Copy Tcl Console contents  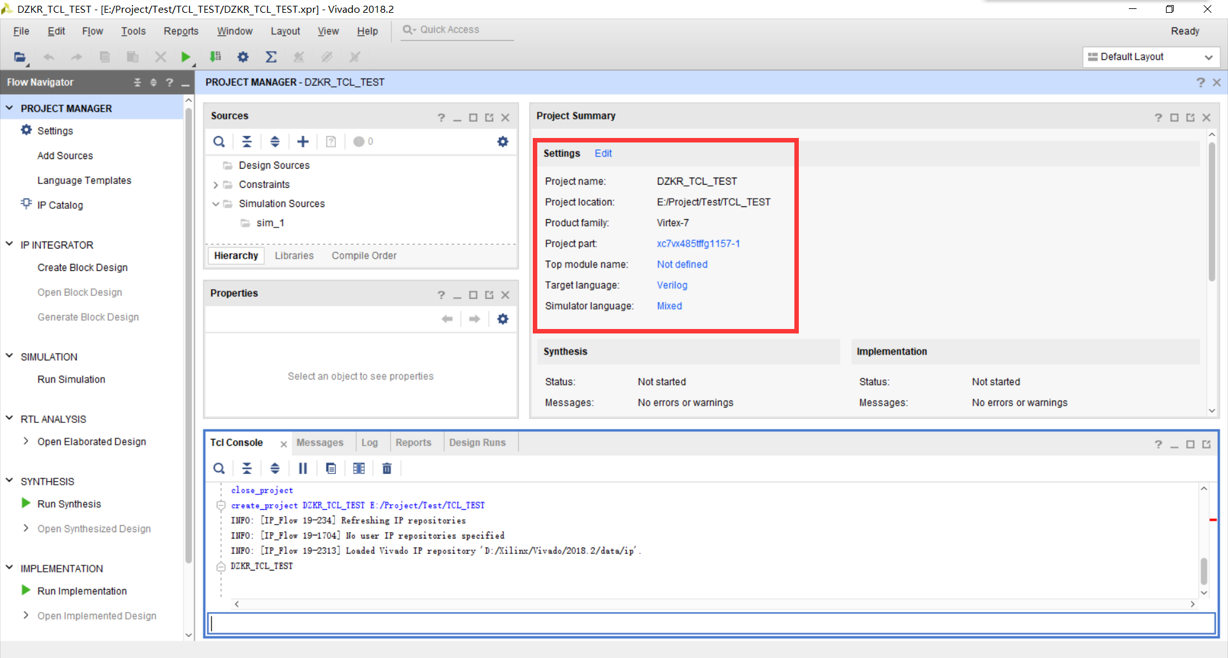(331, 468)
